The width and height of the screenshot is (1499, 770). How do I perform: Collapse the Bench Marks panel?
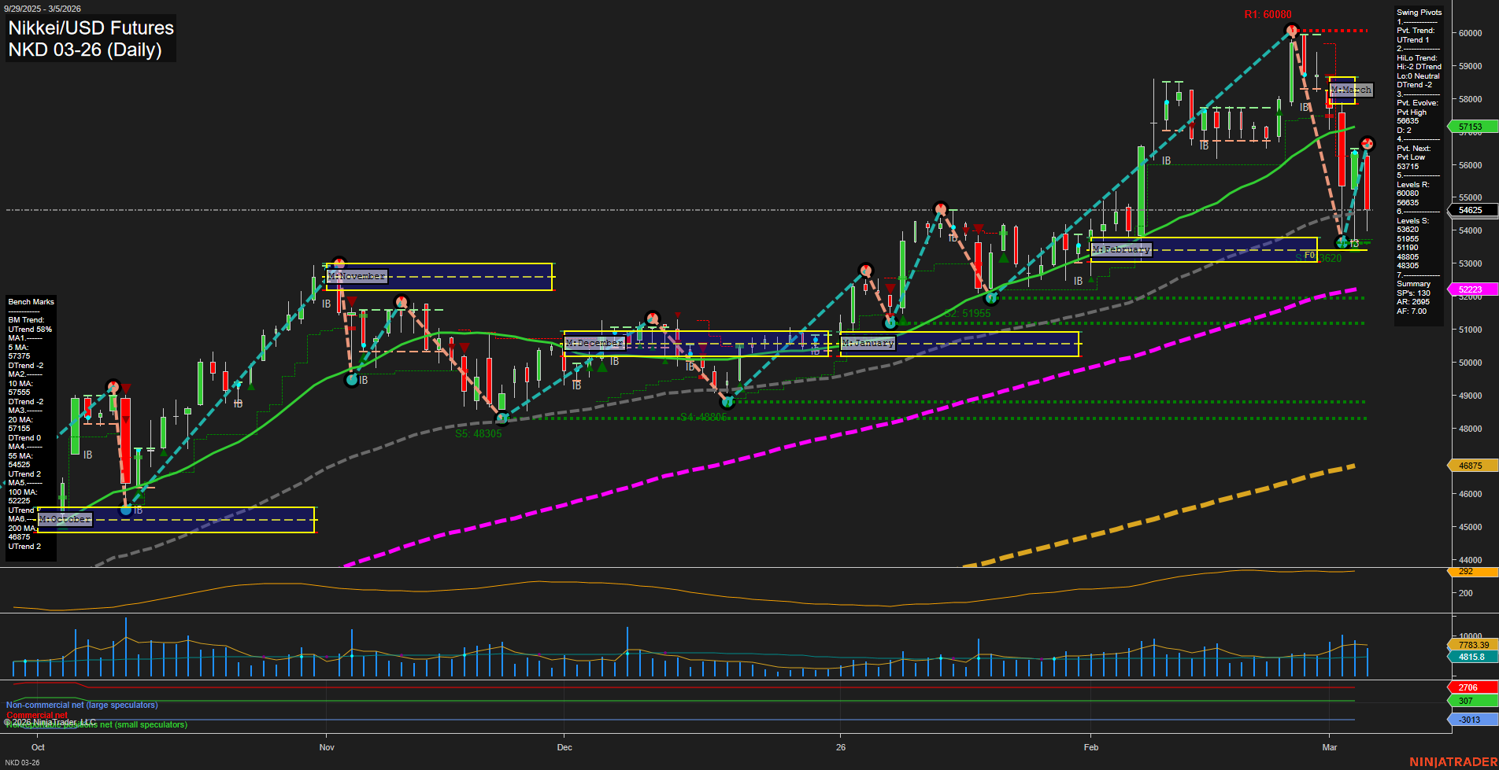tap(30, 301)
